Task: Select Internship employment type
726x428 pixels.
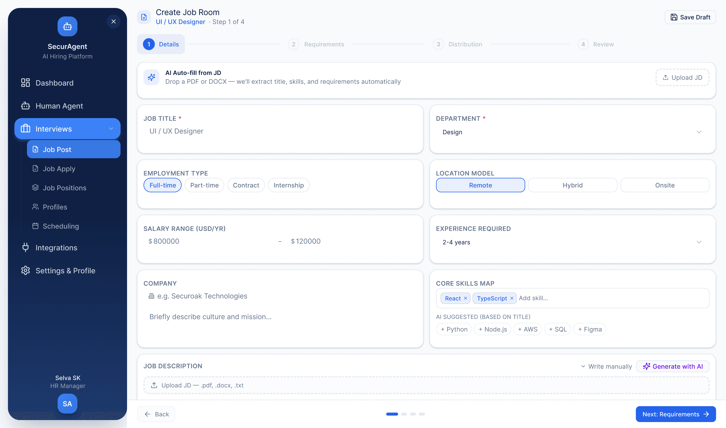Action: [x=289, y=185]
